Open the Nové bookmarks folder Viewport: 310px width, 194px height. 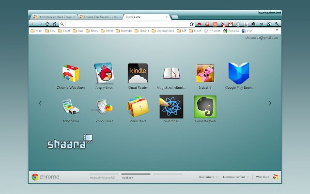point(195,31)
